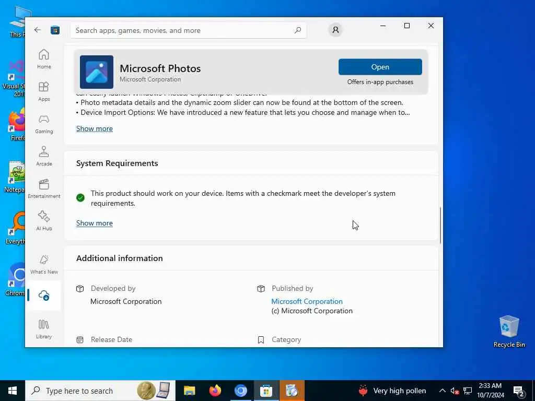Click the red pollen icon in the taskbar
Image resolution: width=535 pixels, height=401 pixels.
(x=364, y=391)
